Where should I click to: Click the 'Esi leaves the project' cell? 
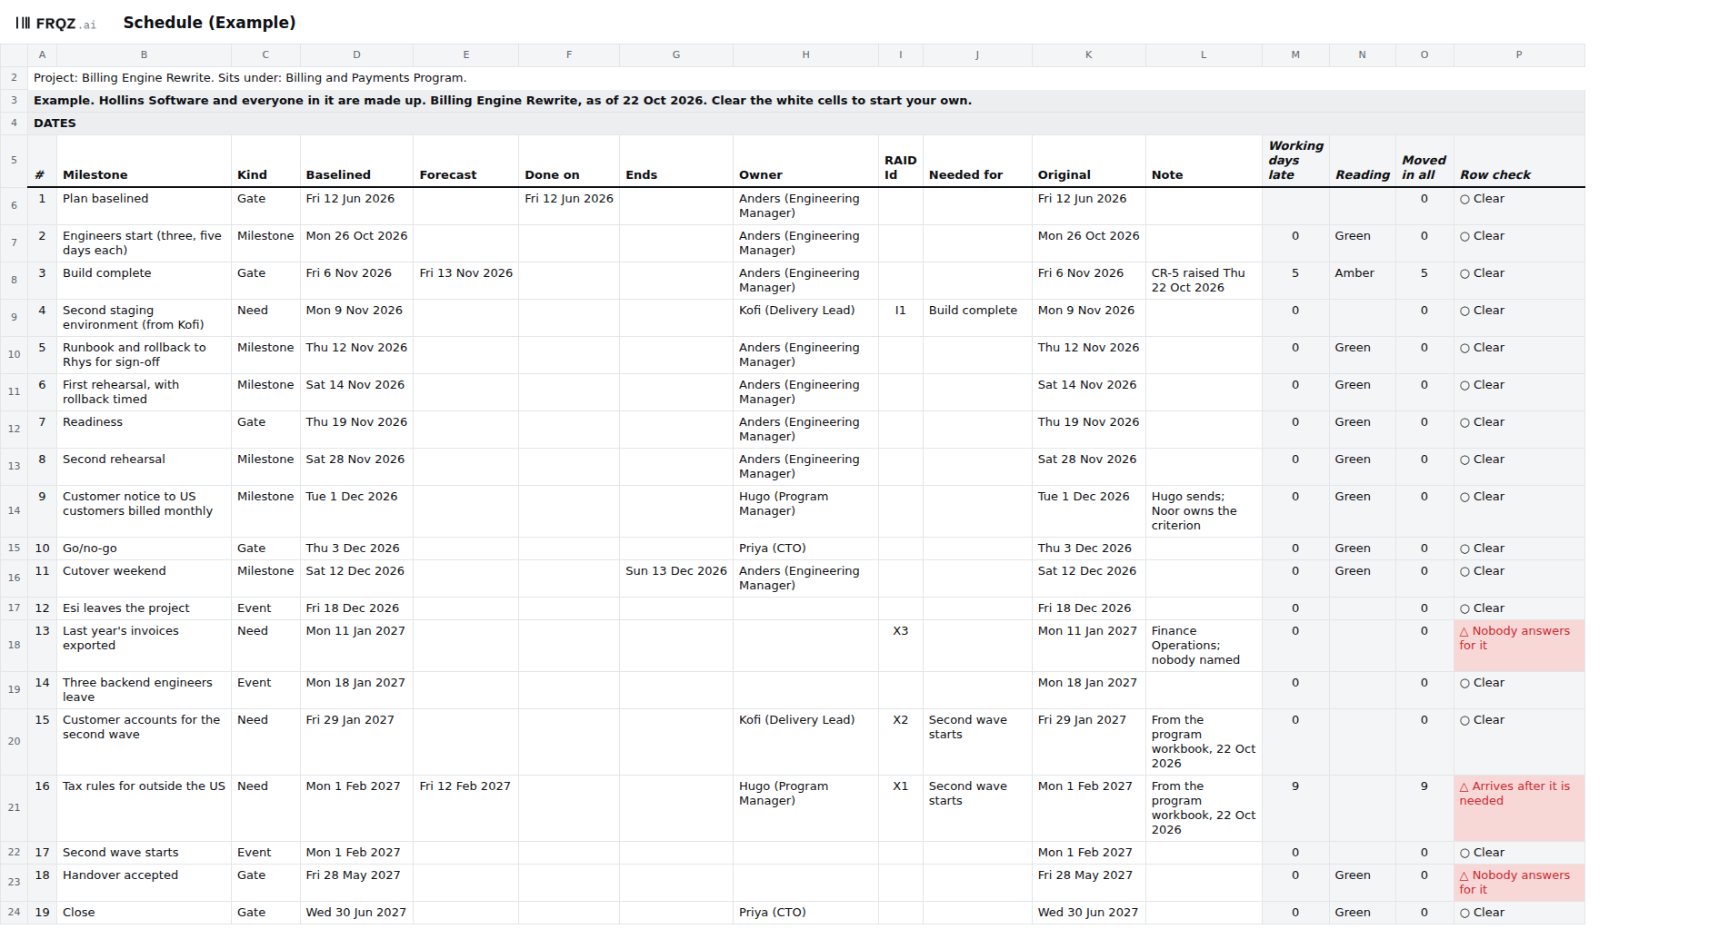pyautogui.click(x=144, y=608)
